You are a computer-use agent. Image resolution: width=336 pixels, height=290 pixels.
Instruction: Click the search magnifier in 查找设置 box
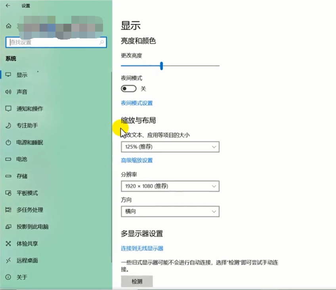(102, 42)
